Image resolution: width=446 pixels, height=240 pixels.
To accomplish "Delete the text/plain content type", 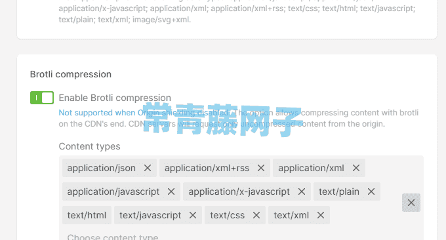I will coord(371,191).
